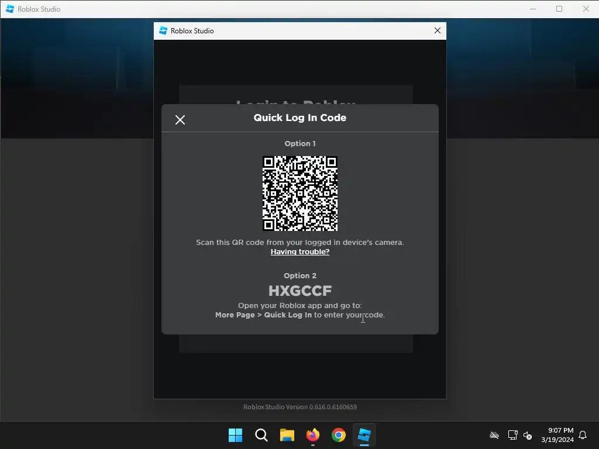Close the inner Roblox Studio login window

coord(438,30)
